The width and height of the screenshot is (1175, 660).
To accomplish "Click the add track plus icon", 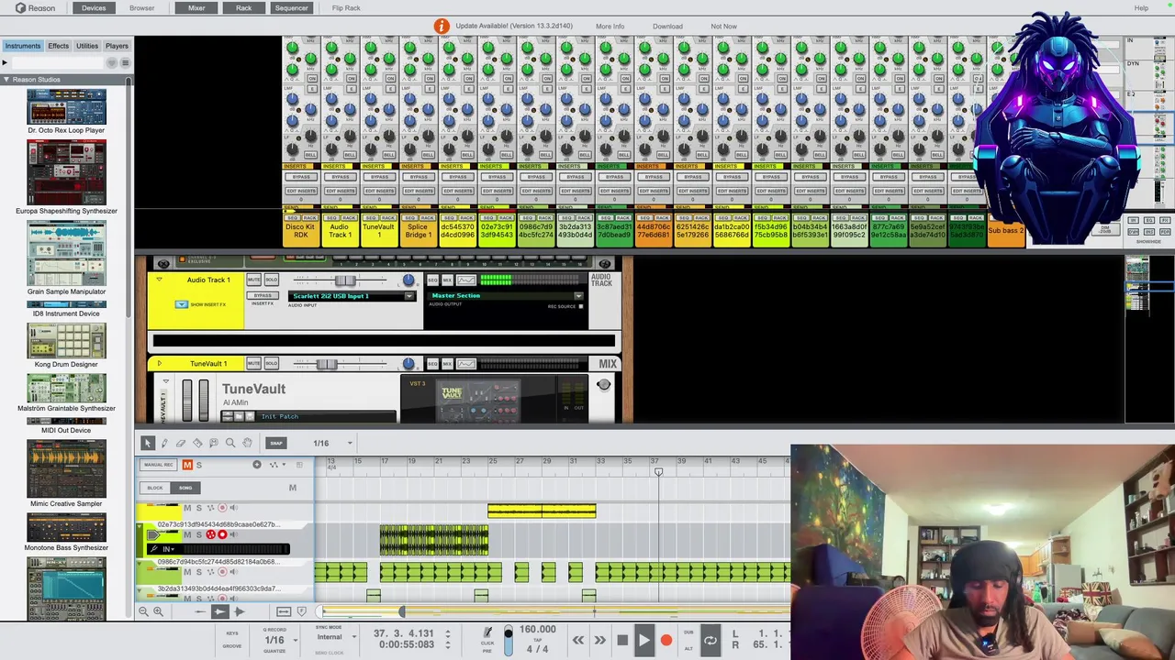I will click(x=257, y=465).
